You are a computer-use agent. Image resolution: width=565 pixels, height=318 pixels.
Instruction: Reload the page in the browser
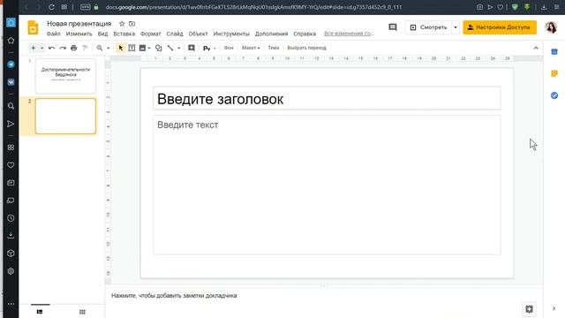click(51, 7)
